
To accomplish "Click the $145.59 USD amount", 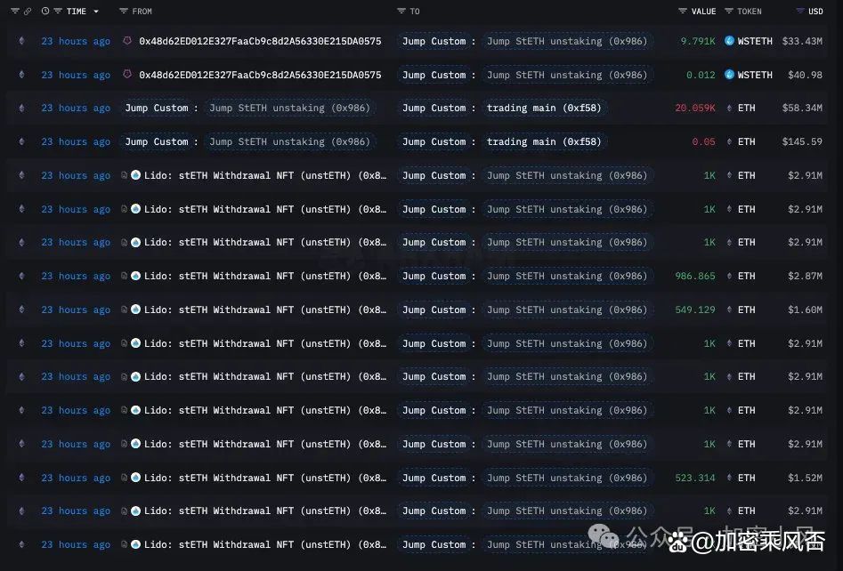I will [802, 141].
